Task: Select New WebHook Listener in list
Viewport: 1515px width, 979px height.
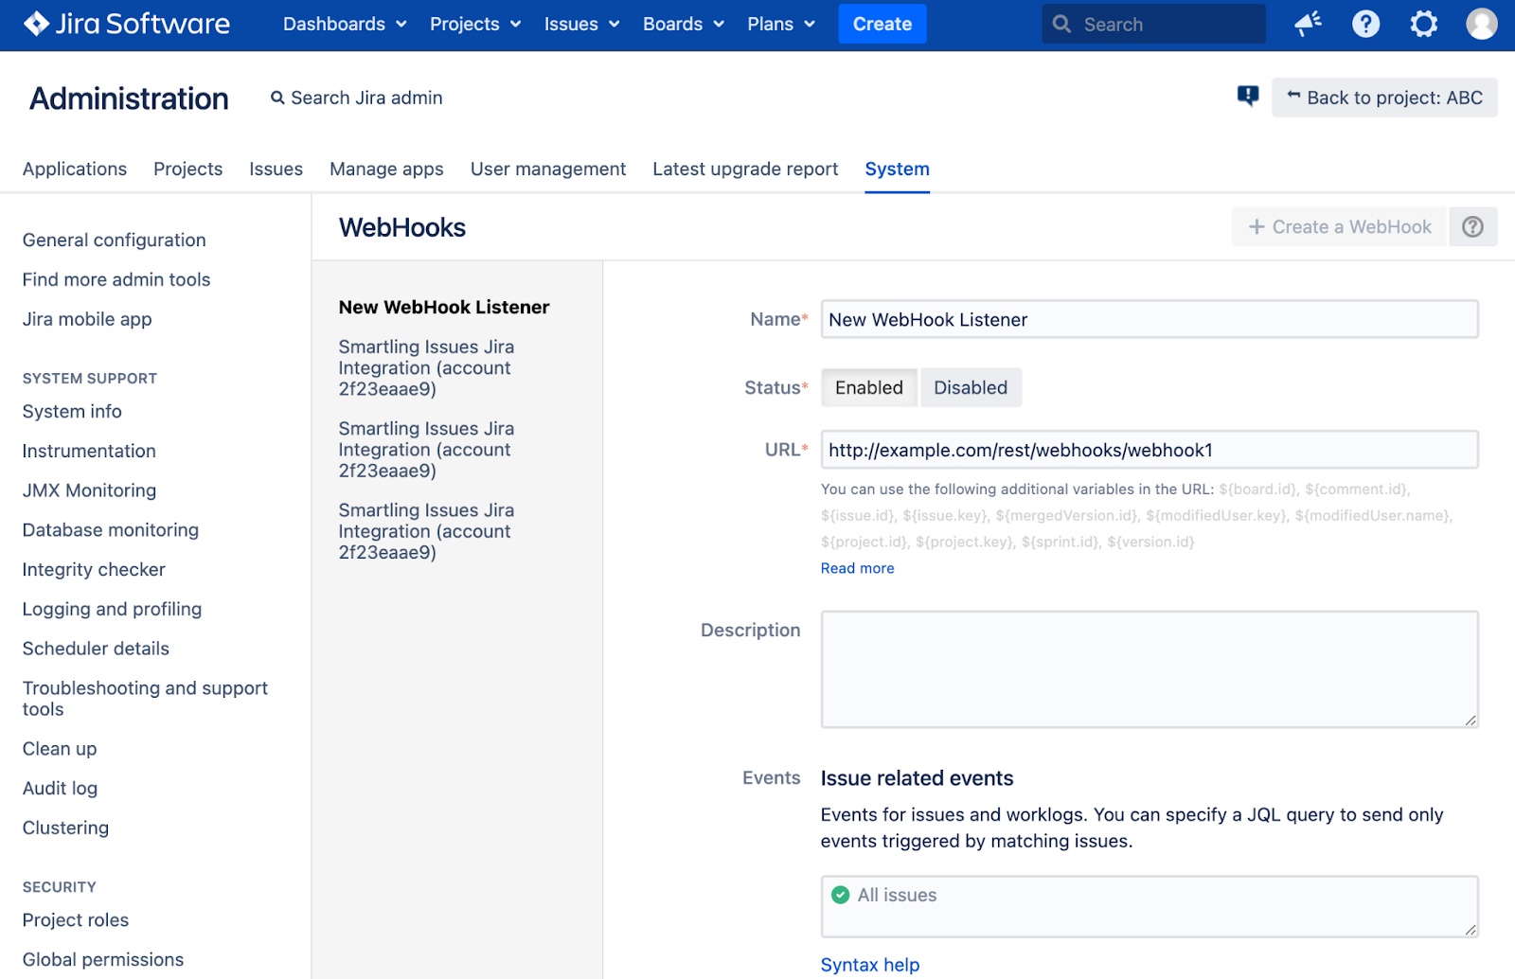Action: coord(444,308)
